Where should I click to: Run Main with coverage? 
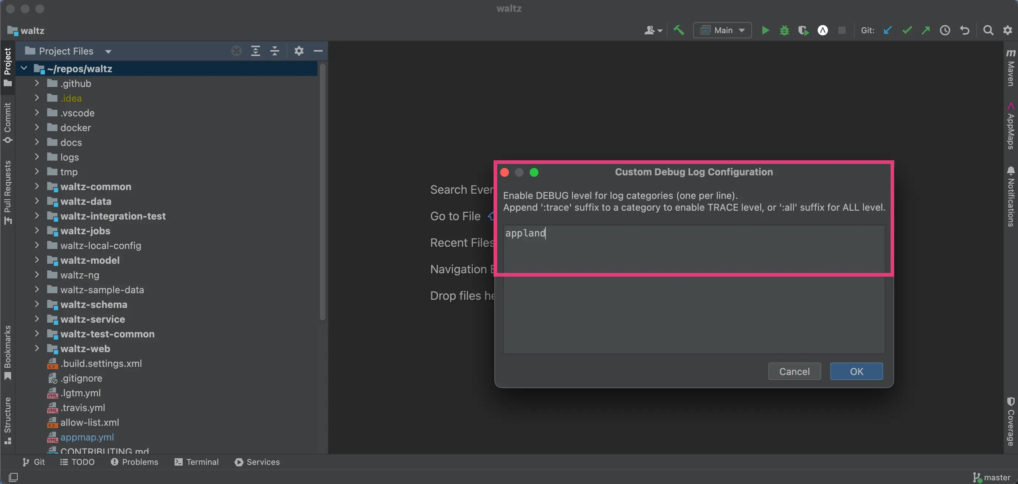pos(803,31)
